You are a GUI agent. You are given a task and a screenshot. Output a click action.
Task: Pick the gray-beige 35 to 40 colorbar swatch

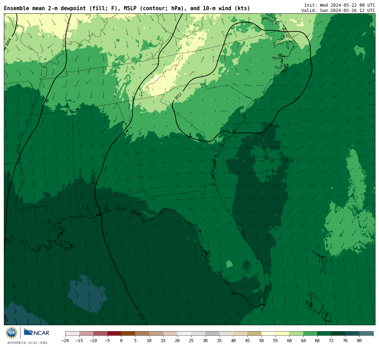(226, 334)
